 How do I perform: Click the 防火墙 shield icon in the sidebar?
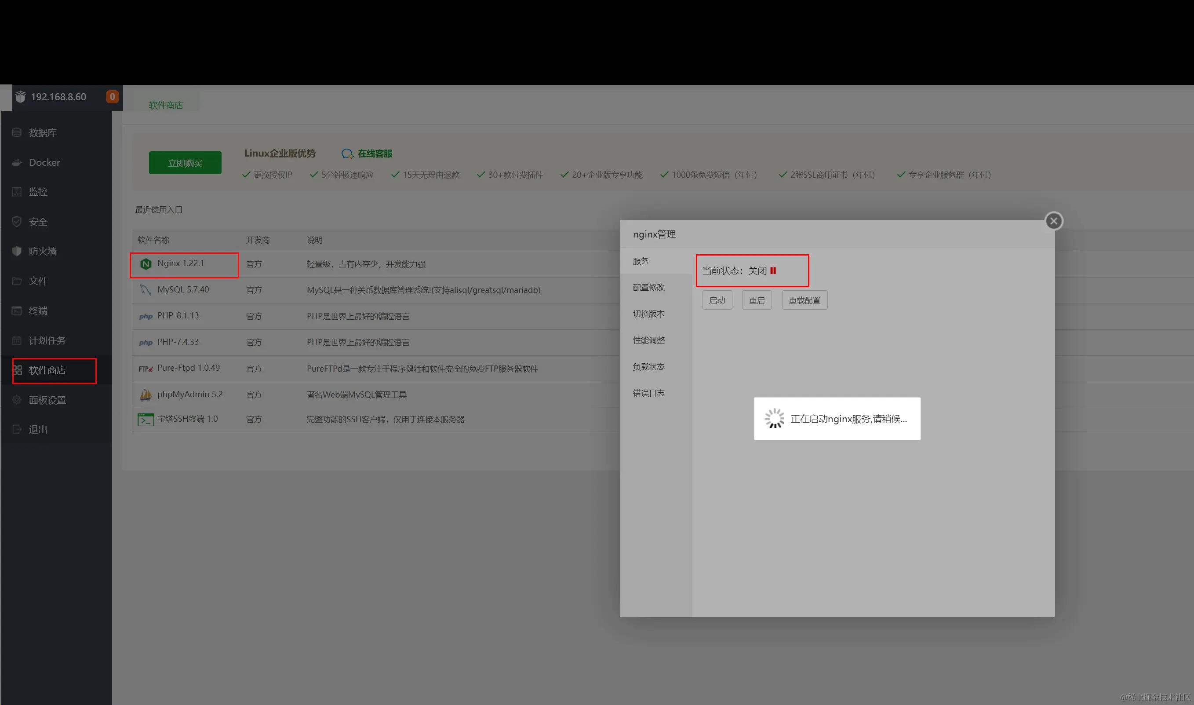click(x=17, y=251)
